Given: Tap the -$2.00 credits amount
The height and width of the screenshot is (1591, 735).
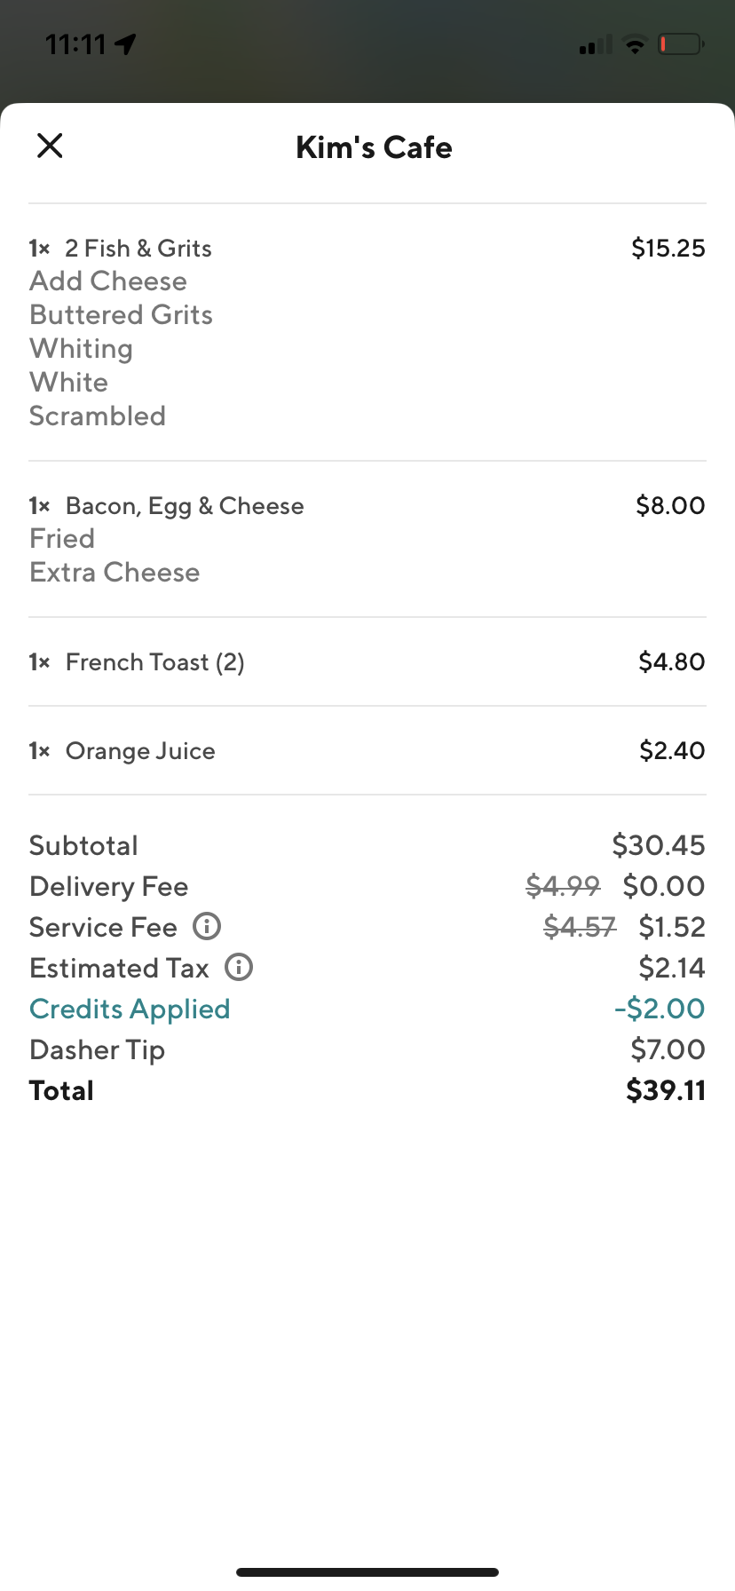Looking at the screenshot, I should [x=659, y=1009].
